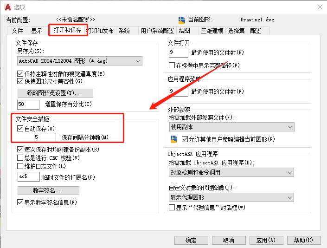Click the 取消 button

(229, 240)
